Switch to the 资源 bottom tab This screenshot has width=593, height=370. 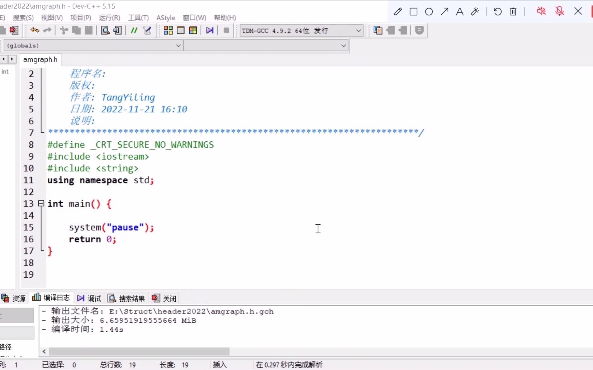pyautogui.click(x=14, y=298)
